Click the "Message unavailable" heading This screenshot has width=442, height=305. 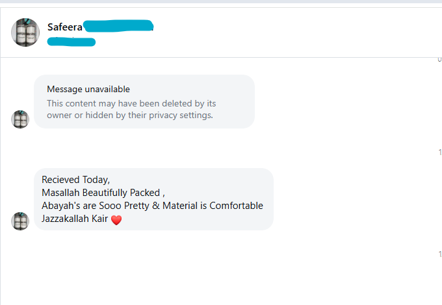(88, 89)
